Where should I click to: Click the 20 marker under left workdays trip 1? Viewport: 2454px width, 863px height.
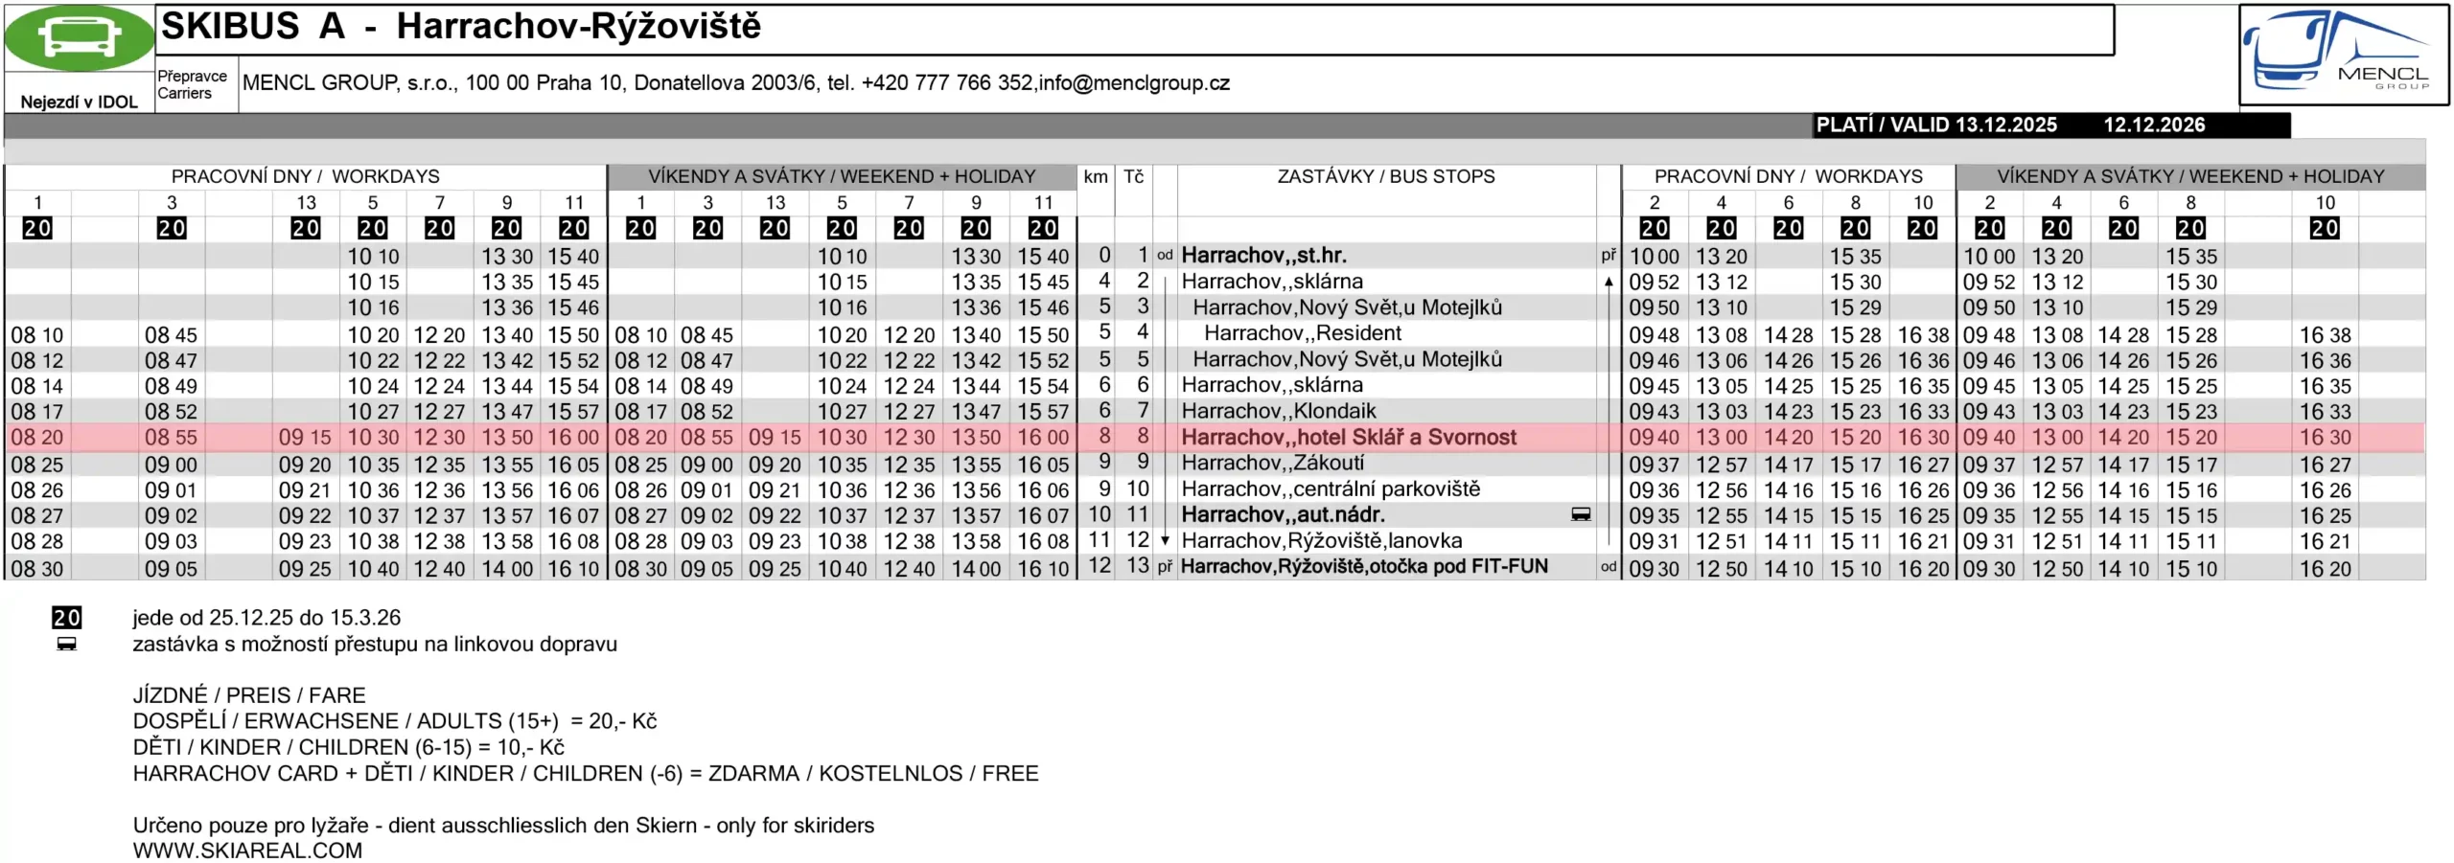point(37,228)
